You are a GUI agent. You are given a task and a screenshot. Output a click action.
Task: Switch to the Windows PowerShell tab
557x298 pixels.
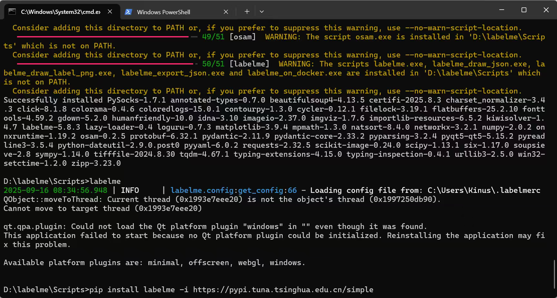(x=178, y=12)
